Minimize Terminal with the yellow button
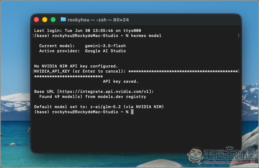The image size is (259, 168). click(x=45, y=20)
